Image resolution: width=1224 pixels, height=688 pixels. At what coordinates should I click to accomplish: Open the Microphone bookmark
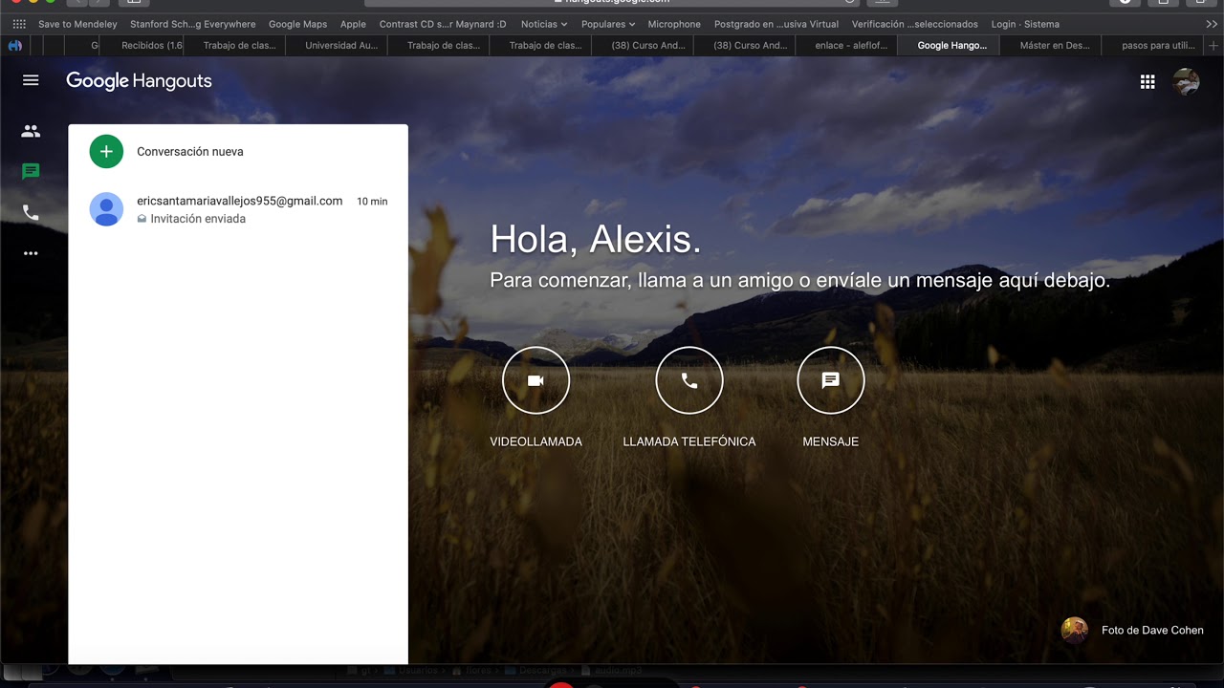pos(674,24)
